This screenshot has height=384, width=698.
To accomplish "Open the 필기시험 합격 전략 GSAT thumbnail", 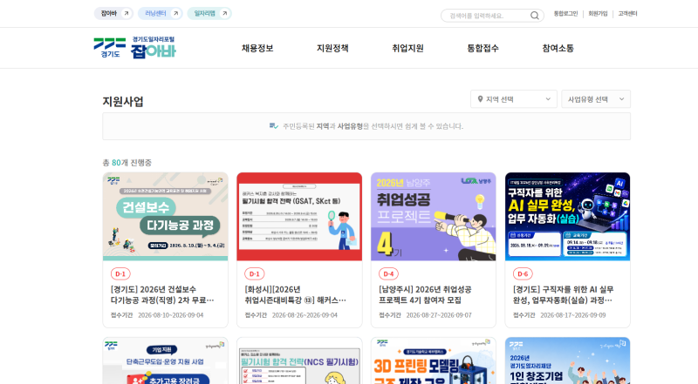I will click(299, 217).
